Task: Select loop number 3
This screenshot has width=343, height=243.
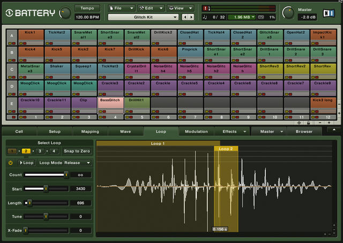Action: pyautogui.click(x=40, y=151)
